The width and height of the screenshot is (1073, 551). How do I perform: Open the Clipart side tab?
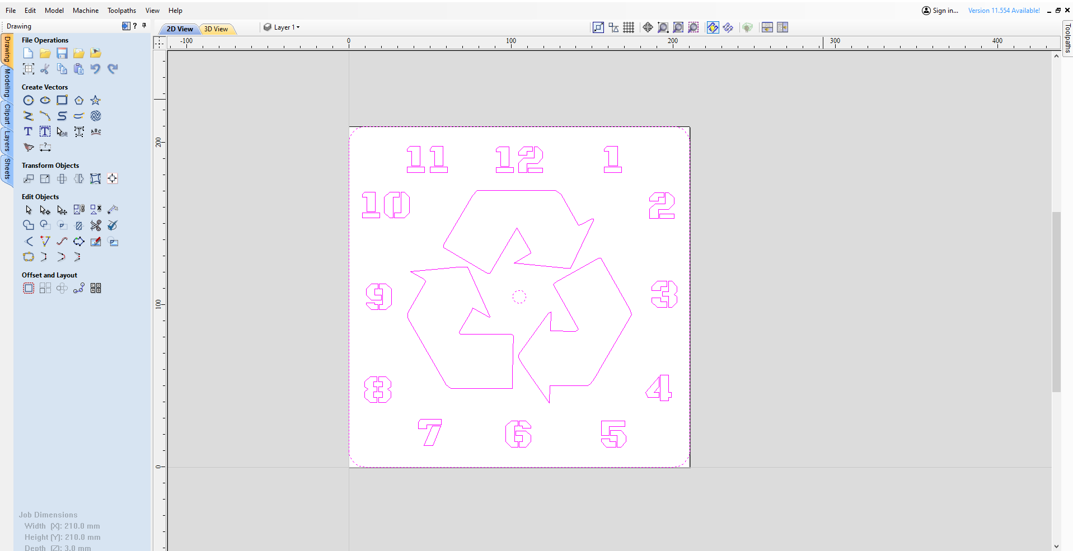[7, 114]
